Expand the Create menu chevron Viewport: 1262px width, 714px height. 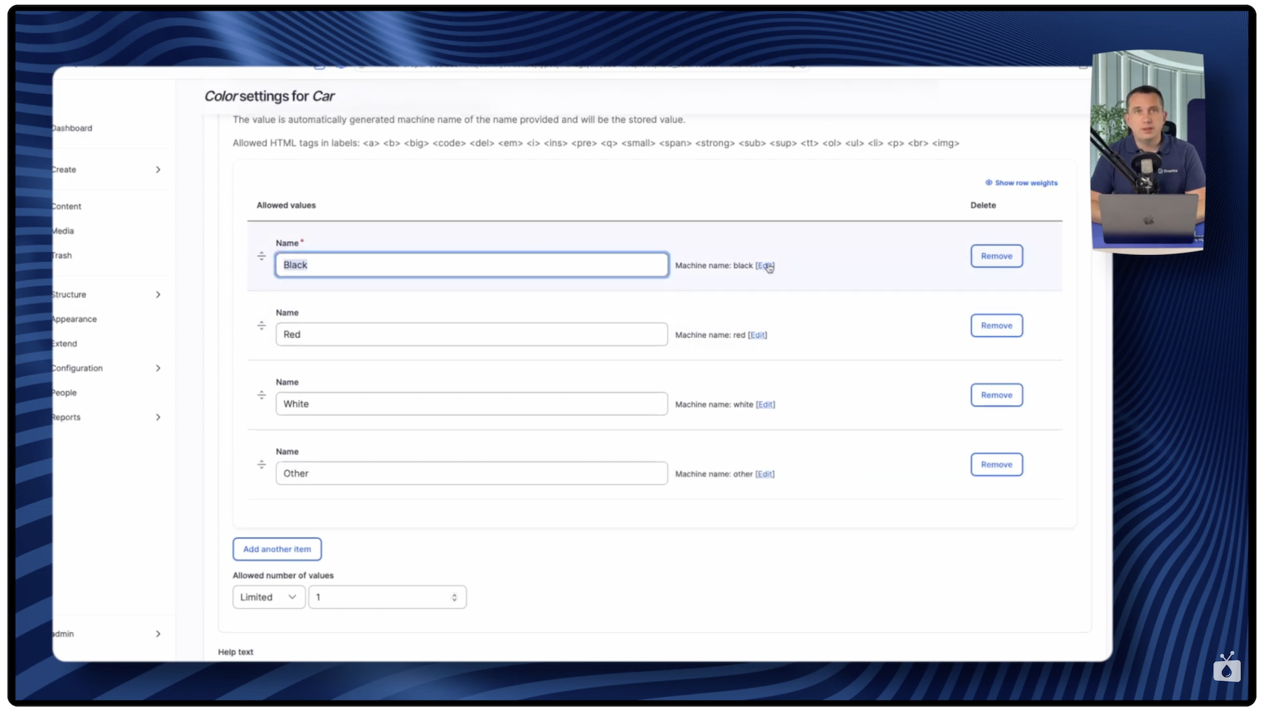(x=158, y=170)
